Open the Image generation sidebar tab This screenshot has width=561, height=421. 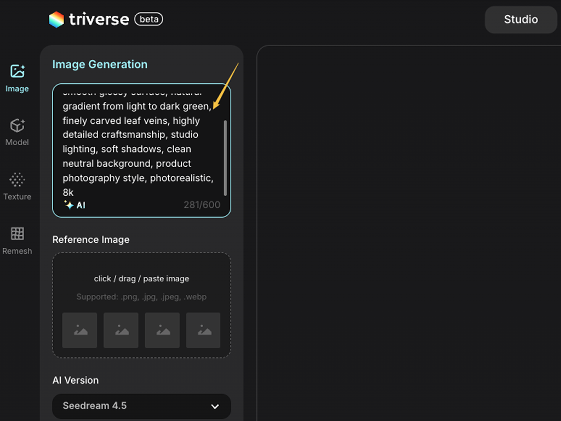[x=17, y=78]
